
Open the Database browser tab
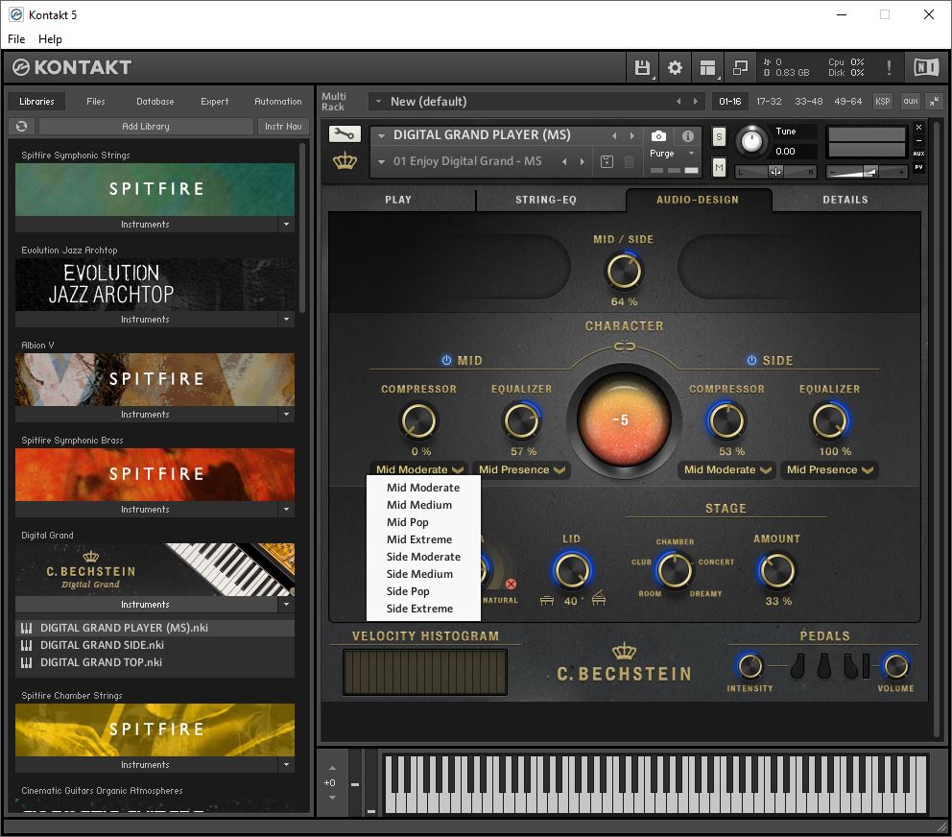pyautogui.click(x=155, y=102)
